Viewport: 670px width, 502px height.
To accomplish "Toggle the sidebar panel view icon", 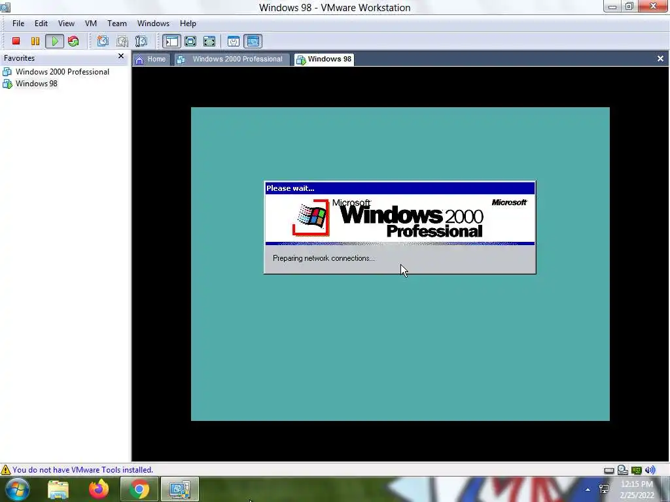I will pyautogui.click(x=171, y=41).
